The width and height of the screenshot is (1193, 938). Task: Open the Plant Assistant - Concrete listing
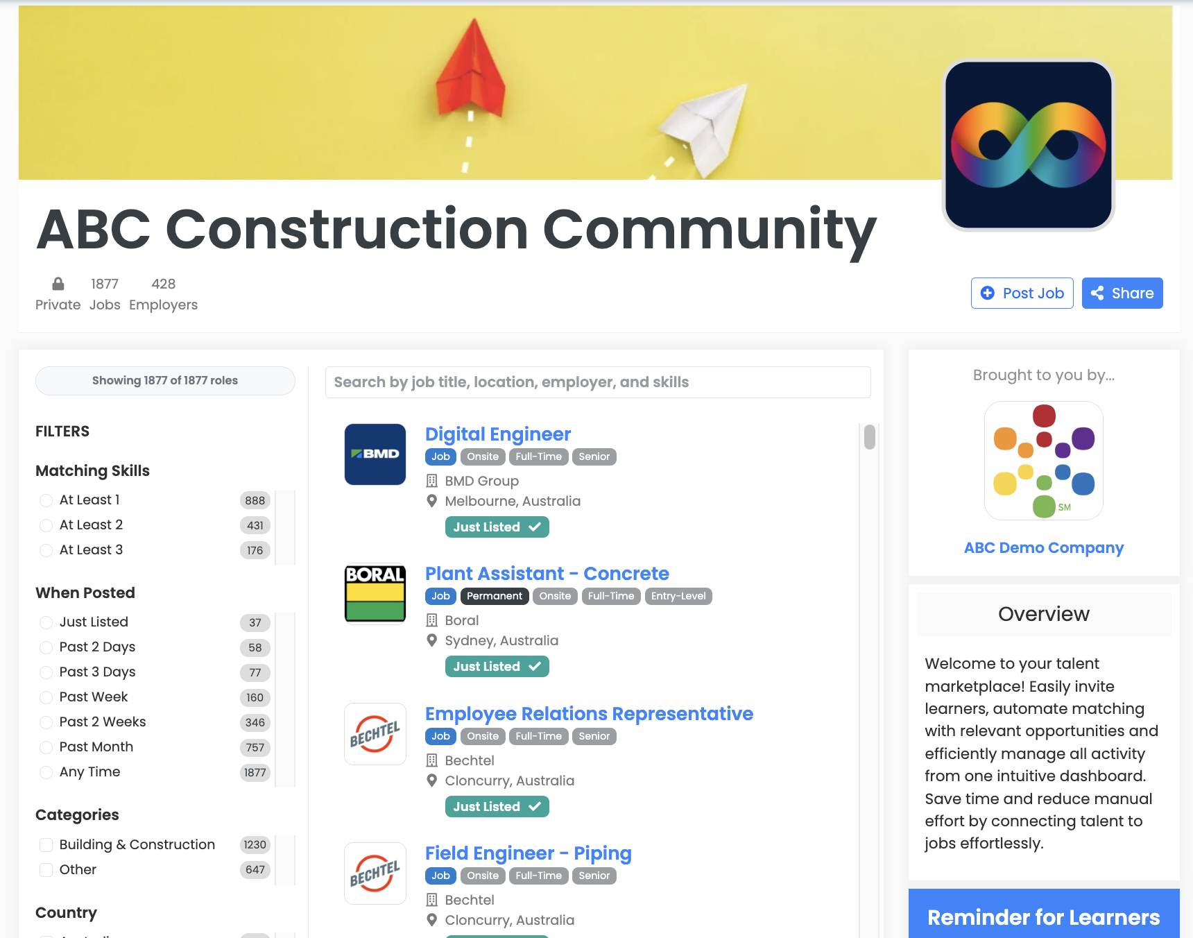547,574
